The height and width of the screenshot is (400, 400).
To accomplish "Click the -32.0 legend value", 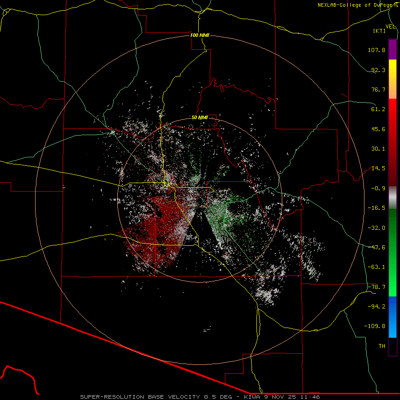I will pyautogui.click(x=376, y=228).
